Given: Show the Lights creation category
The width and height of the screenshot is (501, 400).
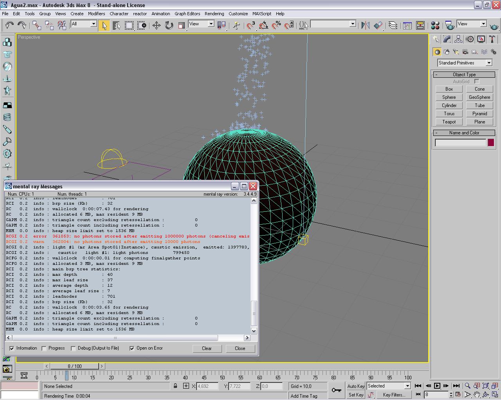Looking at the screenshot, I should pos(456,52).
